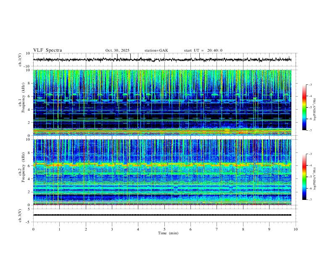Click the ch.1 color bar log(PSD) label
The width and height of the screenshot is (333, 257).
tap(315, 110)
